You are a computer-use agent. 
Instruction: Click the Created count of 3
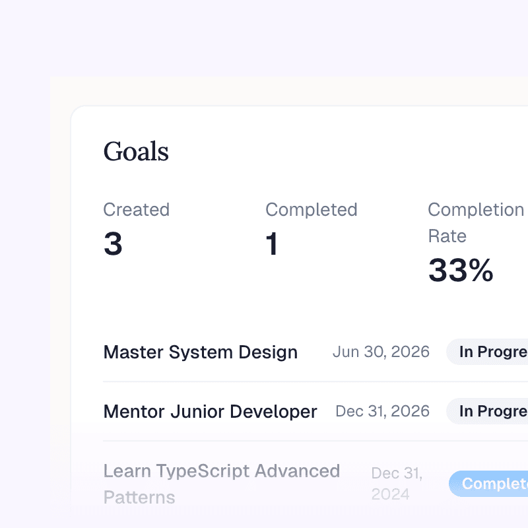[113, 244]
